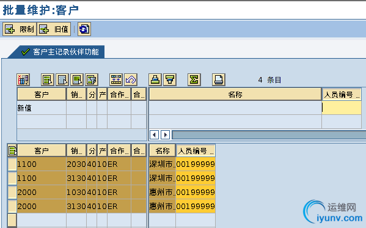Click the scroll right arrow under new values grid
The width and height of the screenshot is (366, 228).
pyautogui.click(x=165, y=135)
